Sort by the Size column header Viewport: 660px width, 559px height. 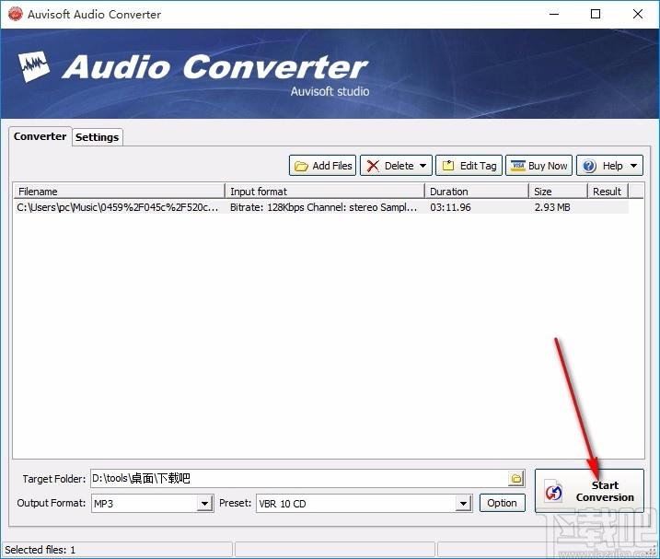[558, 192]
